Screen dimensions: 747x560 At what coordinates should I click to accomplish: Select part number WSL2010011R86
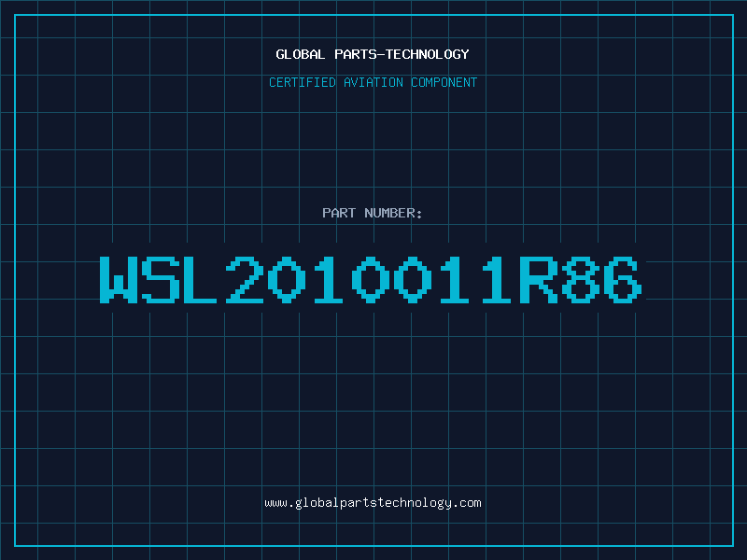[x=371, y=279]
